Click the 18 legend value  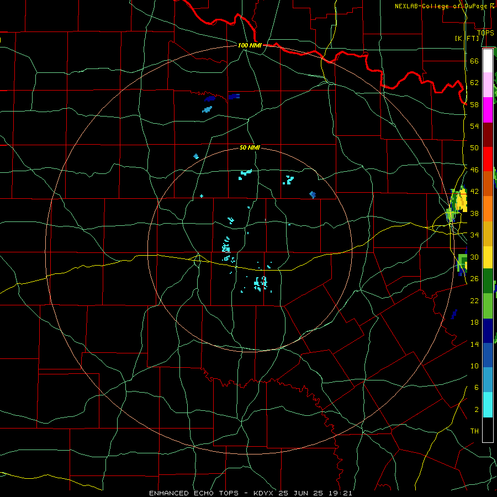pos(474,322)
